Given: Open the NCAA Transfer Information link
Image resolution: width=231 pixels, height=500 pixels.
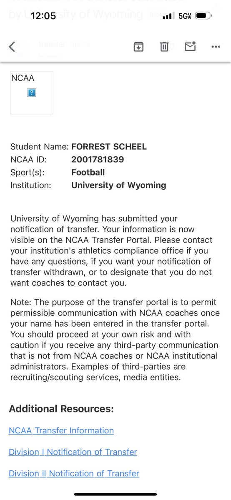Looking at the screenshot, I should pos(61,430).
